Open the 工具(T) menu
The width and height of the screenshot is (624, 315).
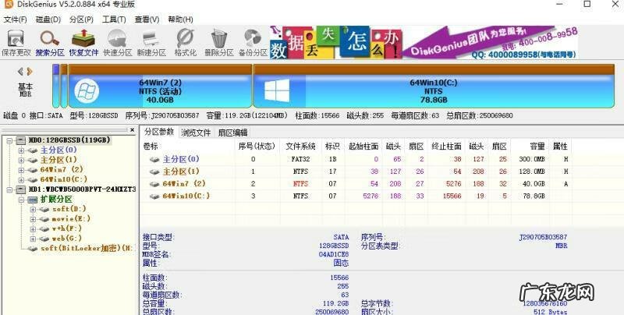(x=114, y=19)
